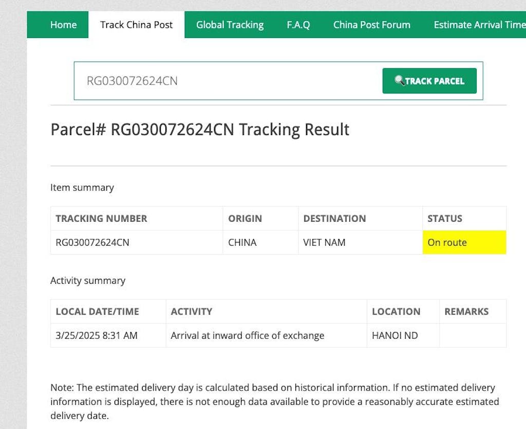Visit the China Post Forum

pos(371,25)
